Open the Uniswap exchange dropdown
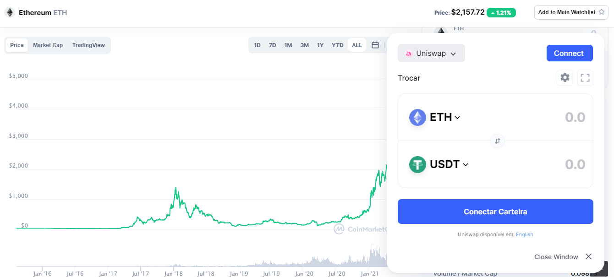614x277 pixels. click(431, 54)
